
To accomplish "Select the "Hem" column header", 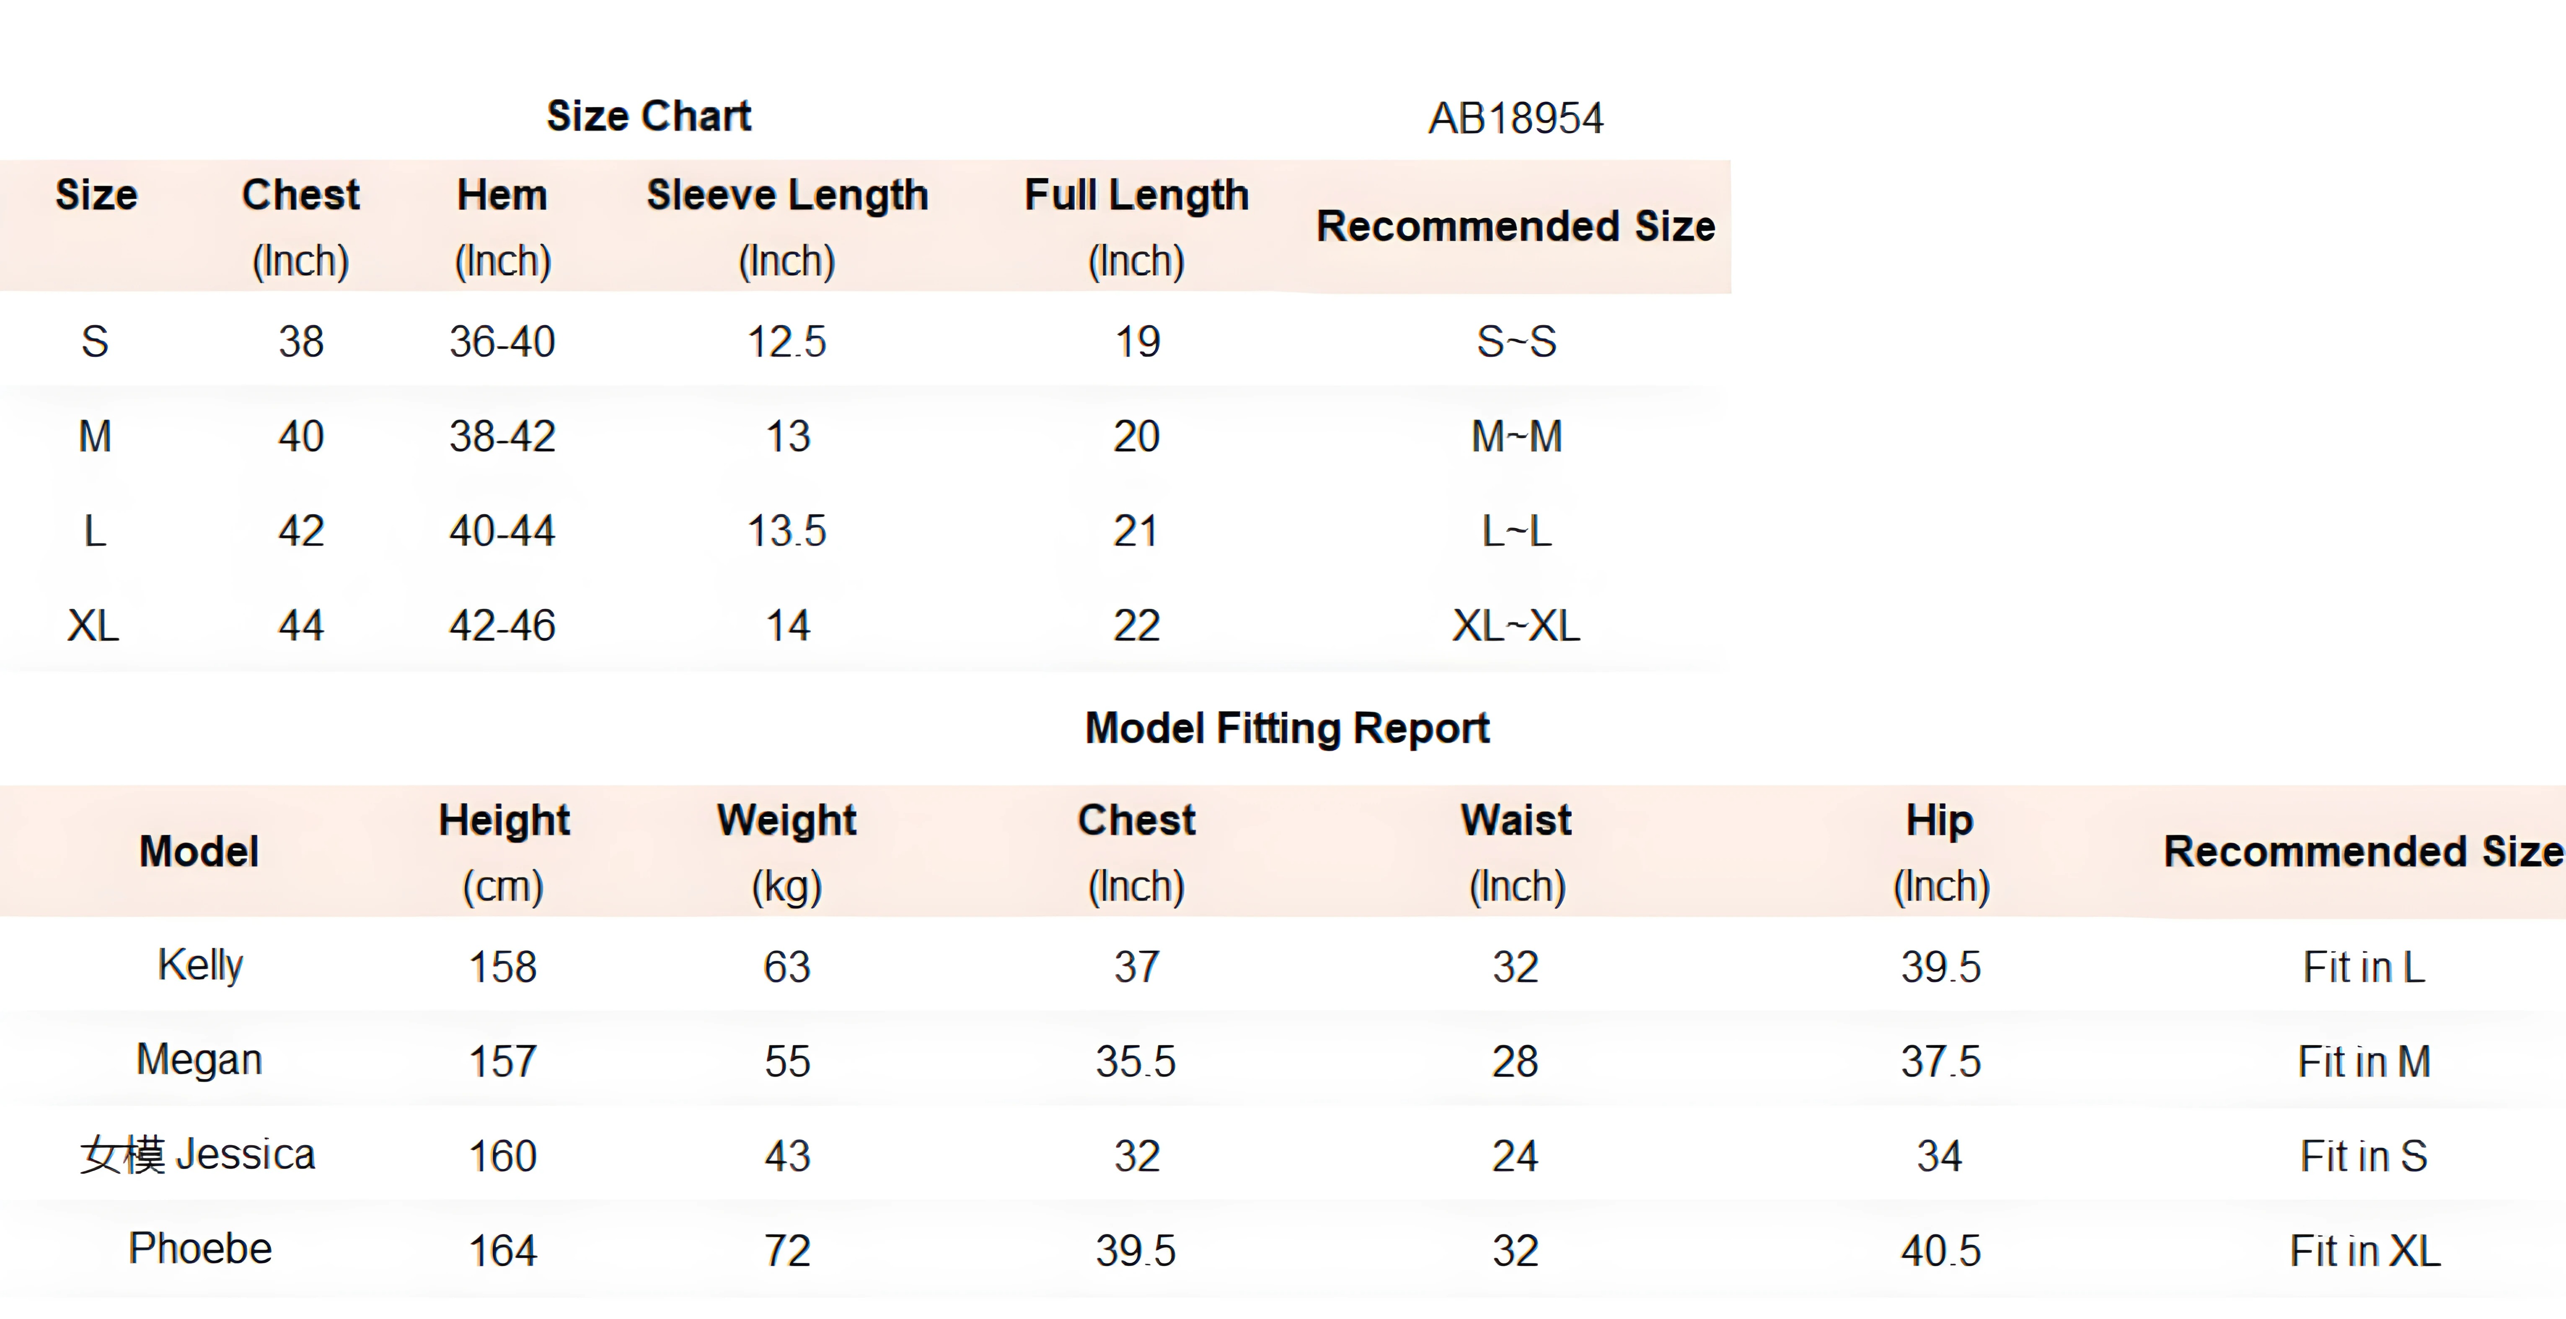I will (x=502, y=195).
